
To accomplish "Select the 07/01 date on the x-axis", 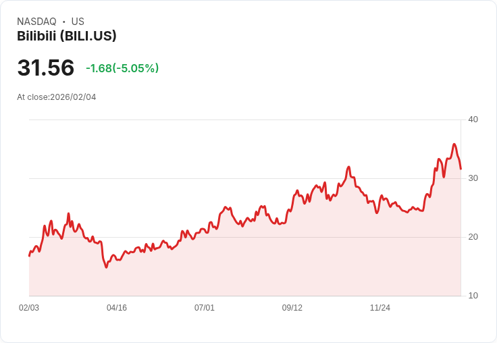I will 205,308.
